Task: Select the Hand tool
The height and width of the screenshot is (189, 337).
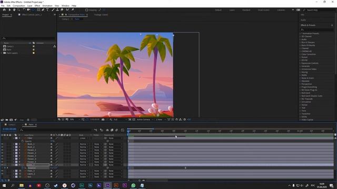Action: (x=14, y=10)
